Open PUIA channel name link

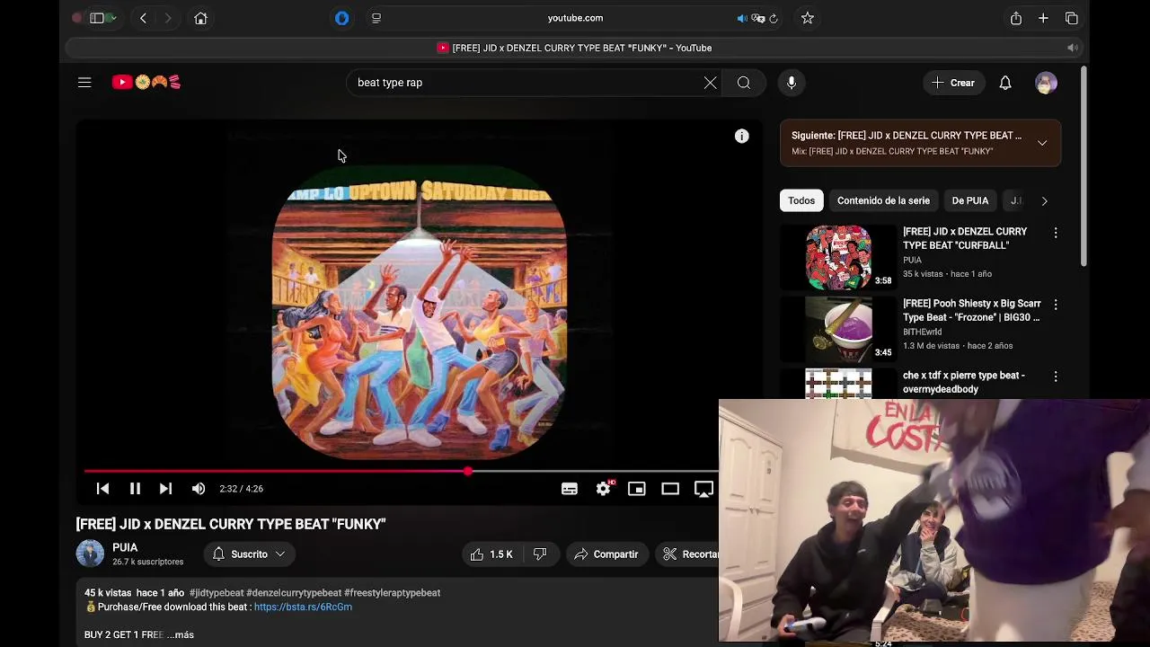point(125,547)
